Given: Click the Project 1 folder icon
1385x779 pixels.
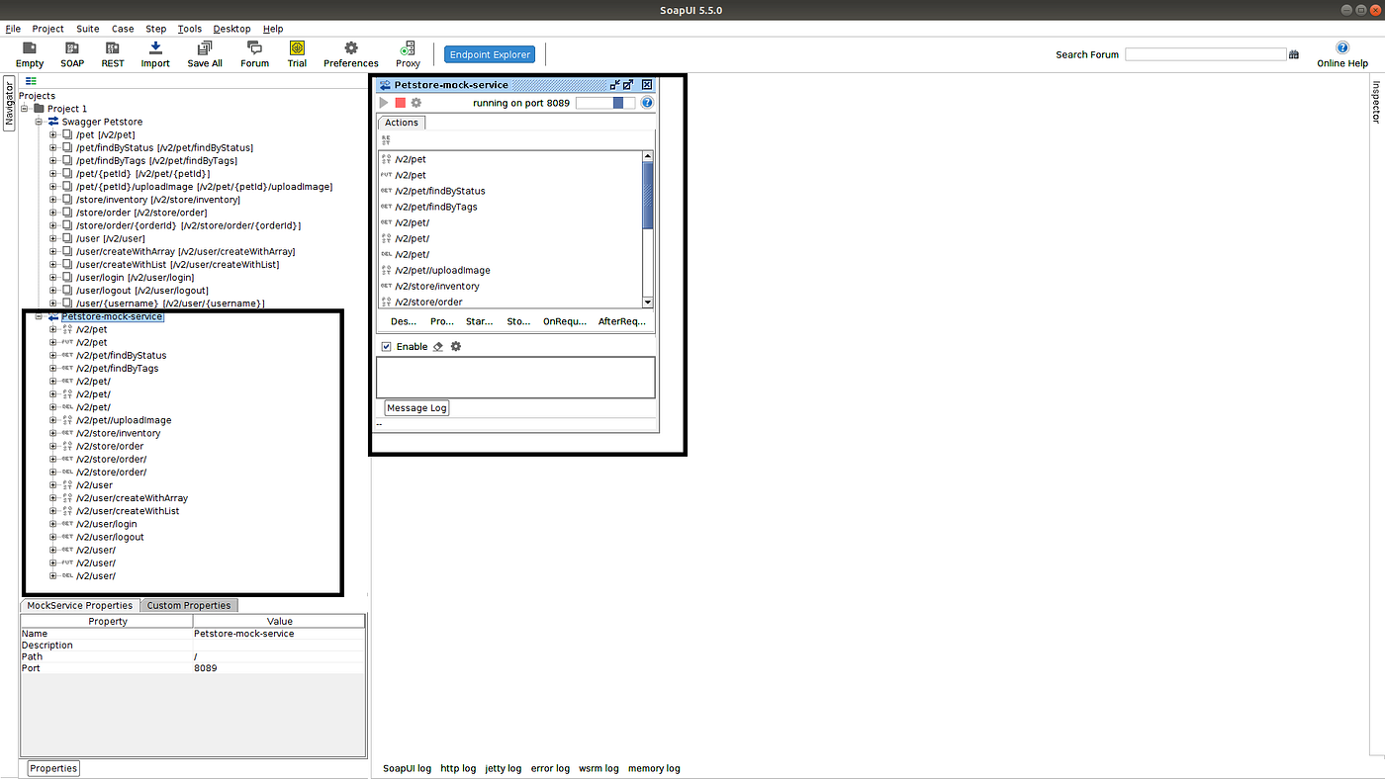Looking at the screenshot, I should 40,109.
